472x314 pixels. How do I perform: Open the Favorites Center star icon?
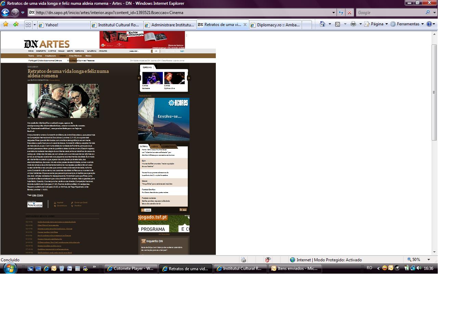[5, 24]
